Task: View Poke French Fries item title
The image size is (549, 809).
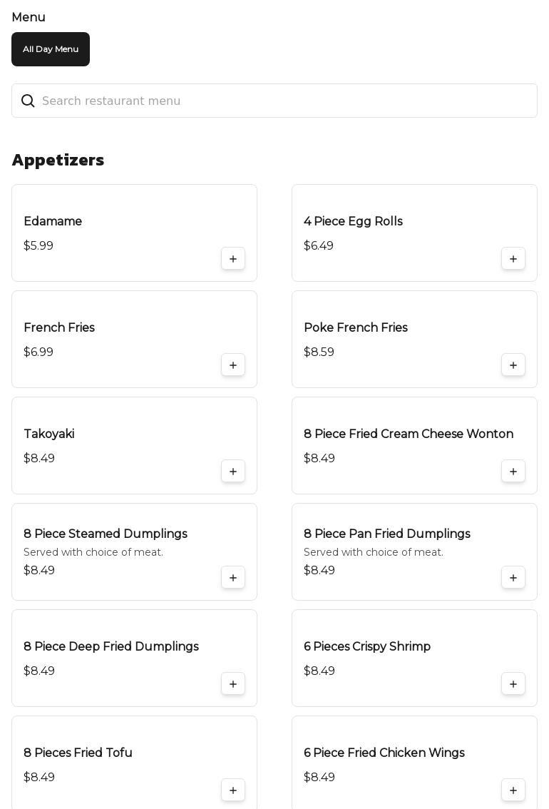Action: coord(356,327)
